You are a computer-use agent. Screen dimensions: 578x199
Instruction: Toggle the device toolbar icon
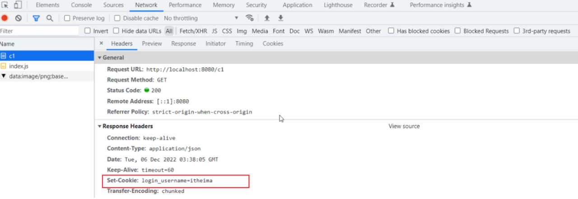point(18,5)
